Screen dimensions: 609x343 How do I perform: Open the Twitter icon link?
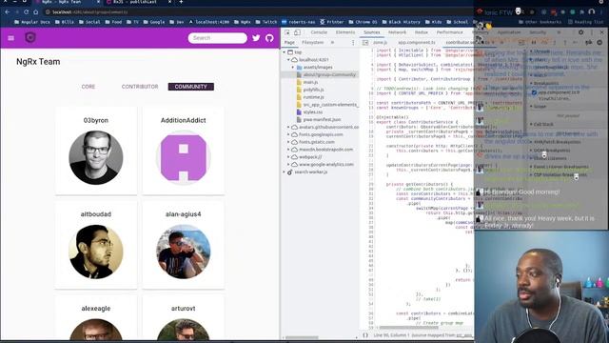(x=256, y=38)
